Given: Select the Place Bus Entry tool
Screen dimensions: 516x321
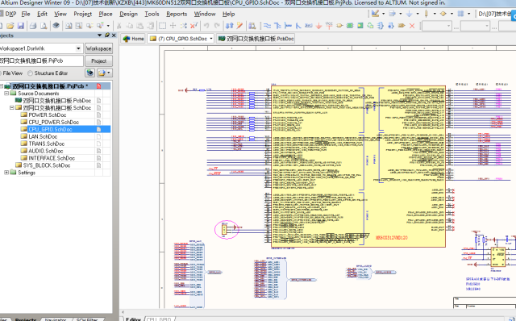Looking at the screenshot, I should click(298, 26).
